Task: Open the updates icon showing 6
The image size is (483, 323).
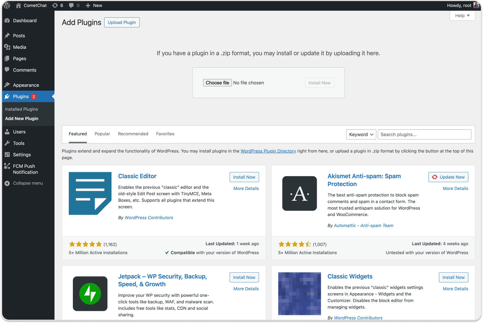Action: coord(55,5)
